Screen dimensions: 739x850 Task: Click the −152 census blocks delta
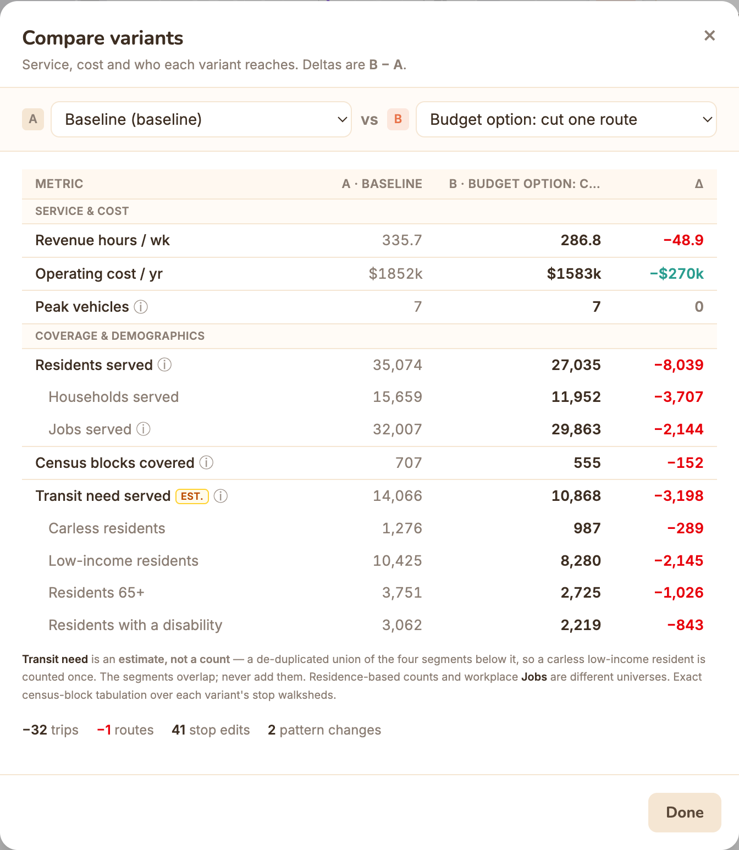coord(685,463)
